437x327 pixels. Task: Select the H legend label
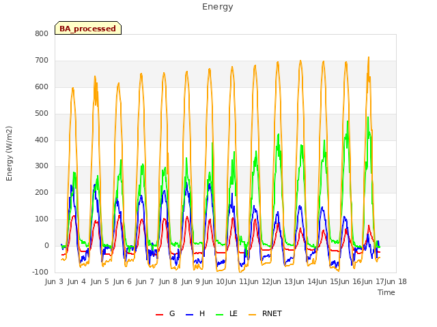tap(202, 313)
